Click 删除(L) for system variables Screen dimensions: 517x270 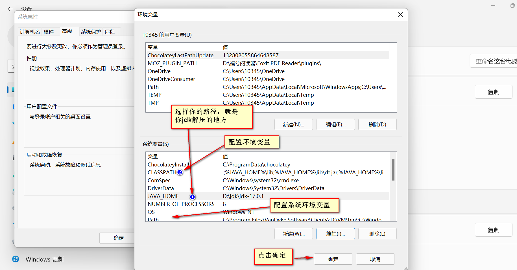point(377,234)
